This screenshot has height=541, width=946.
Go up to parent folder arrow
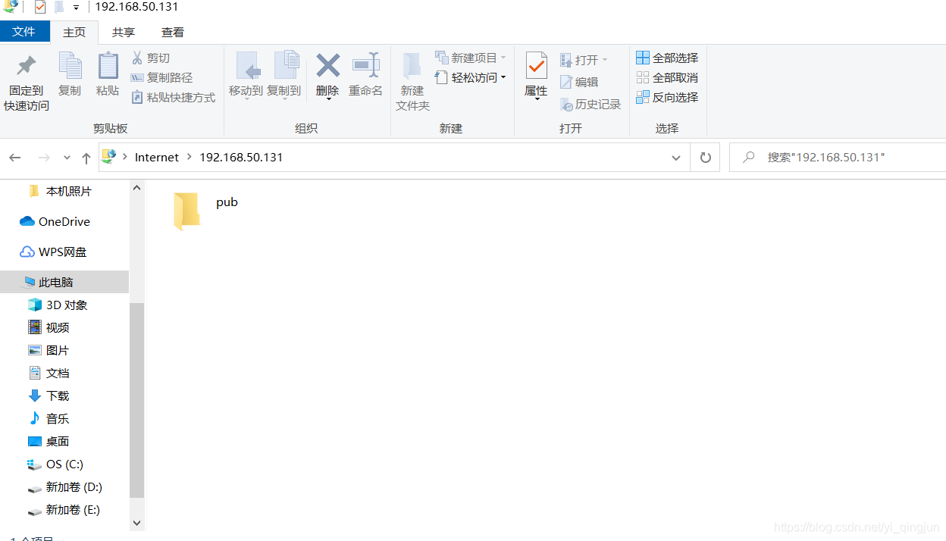click(x=86, y=157)
